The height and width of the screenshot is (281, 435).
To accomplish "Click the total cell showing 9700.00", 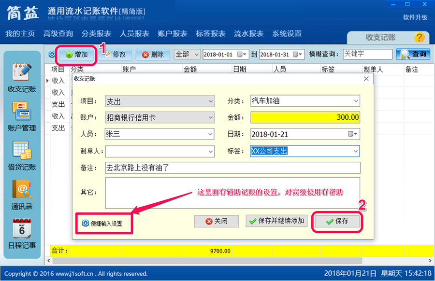I will (x=207, y=251).
